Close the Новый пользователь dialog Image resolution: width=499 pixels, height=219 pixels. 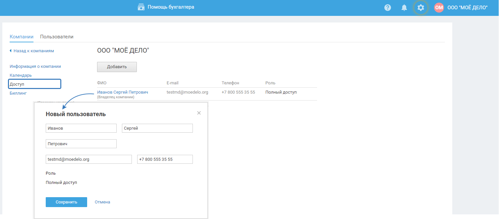tap(199, 113)
